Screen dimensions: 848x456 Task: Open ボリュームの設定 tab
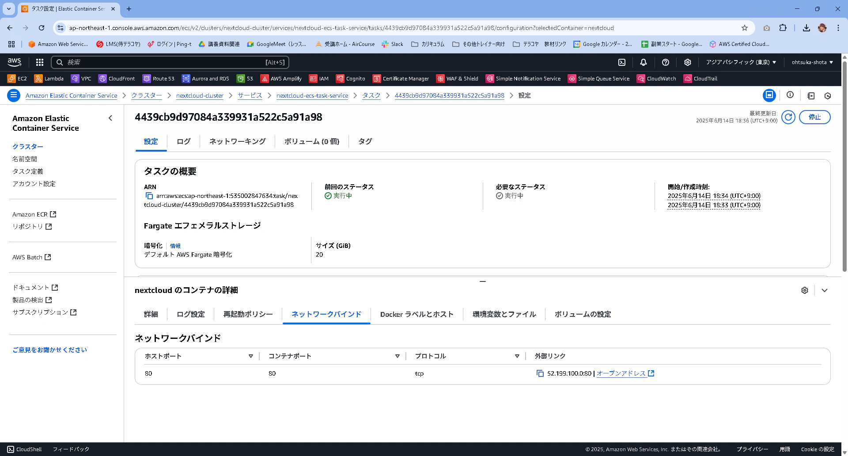pyautogui.click(x=583, y=314)
